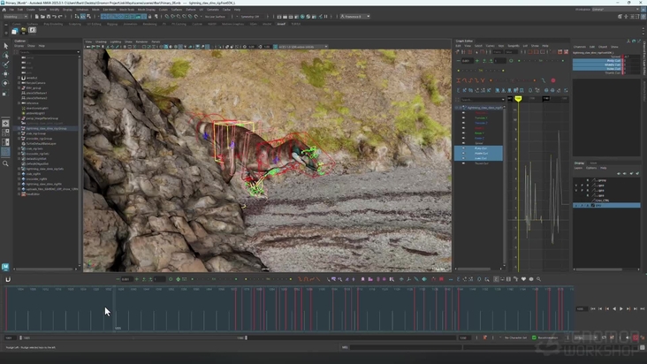Play animation backwards
Image resolution: width=647 pixels, height=364 pixels.
(x=614, y=308)
